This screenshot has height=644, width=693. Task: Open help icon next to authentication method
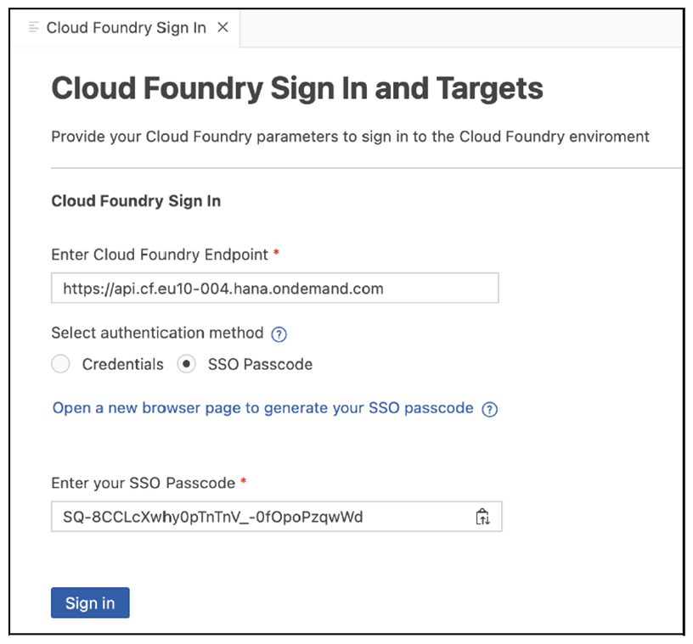[279, 334]
